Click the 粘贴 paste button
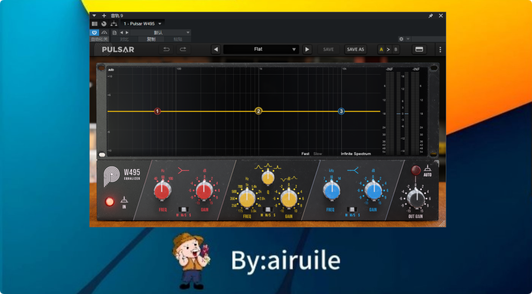This screenshot has height=294, width=532. pos(178,39)
